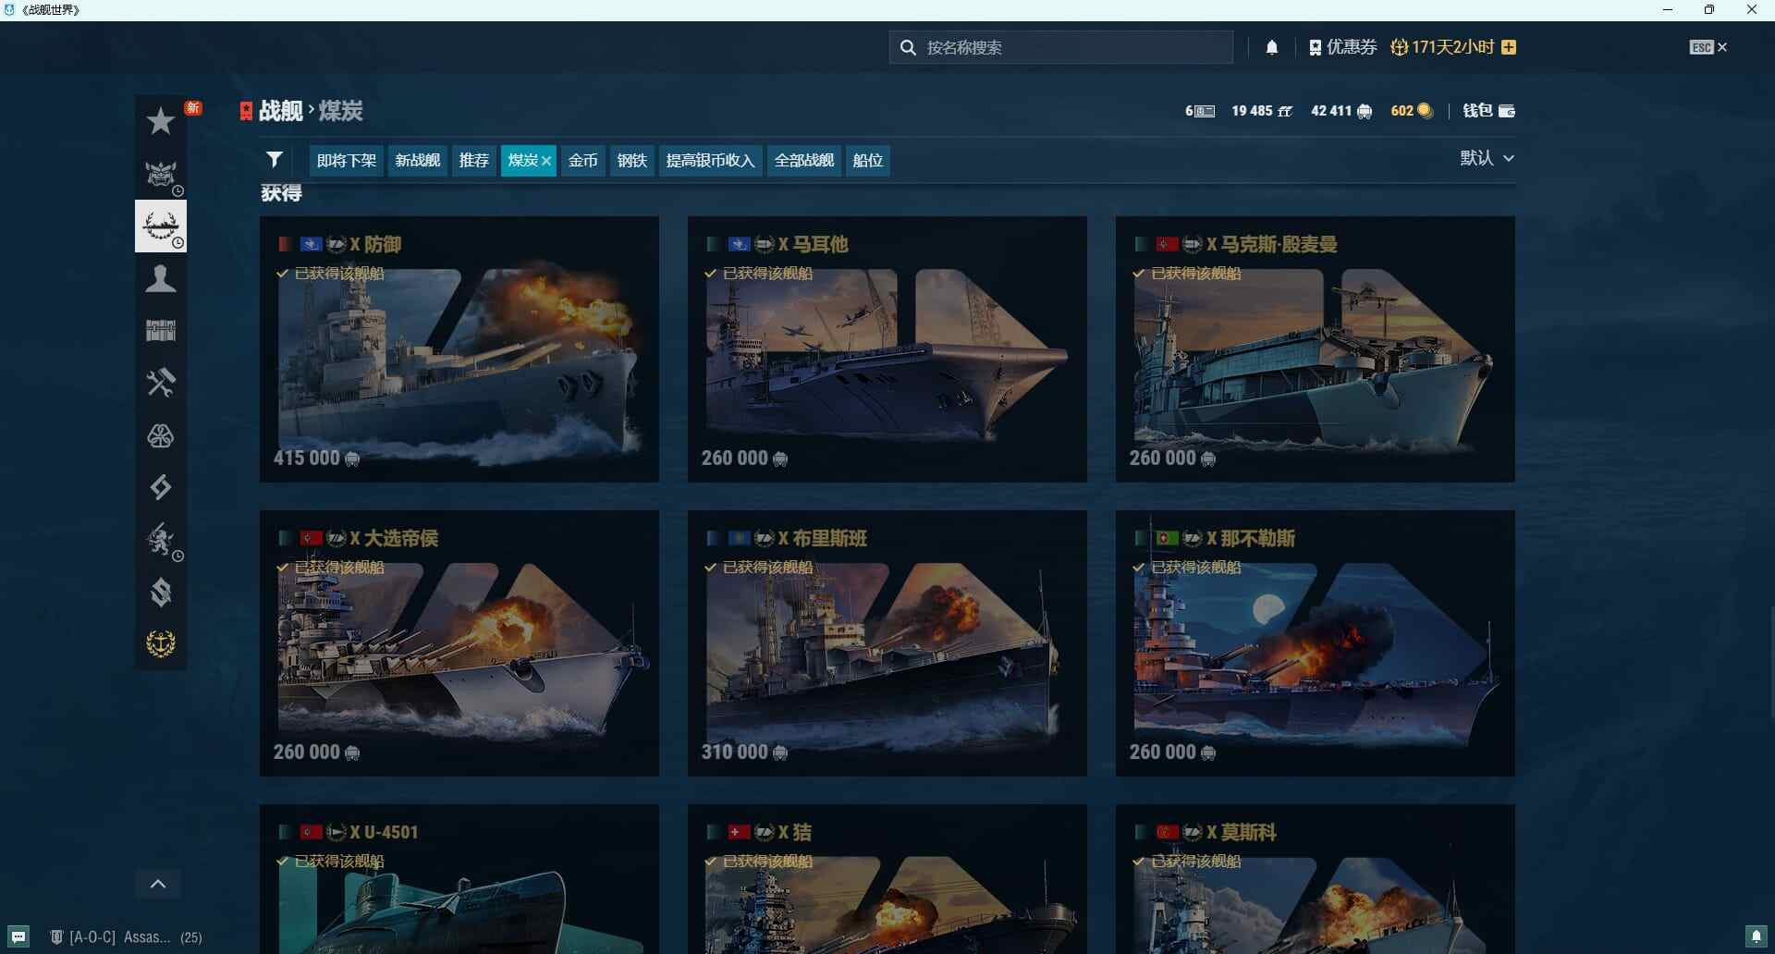Open the featured star section in sidebar

(x=161, y=121)
